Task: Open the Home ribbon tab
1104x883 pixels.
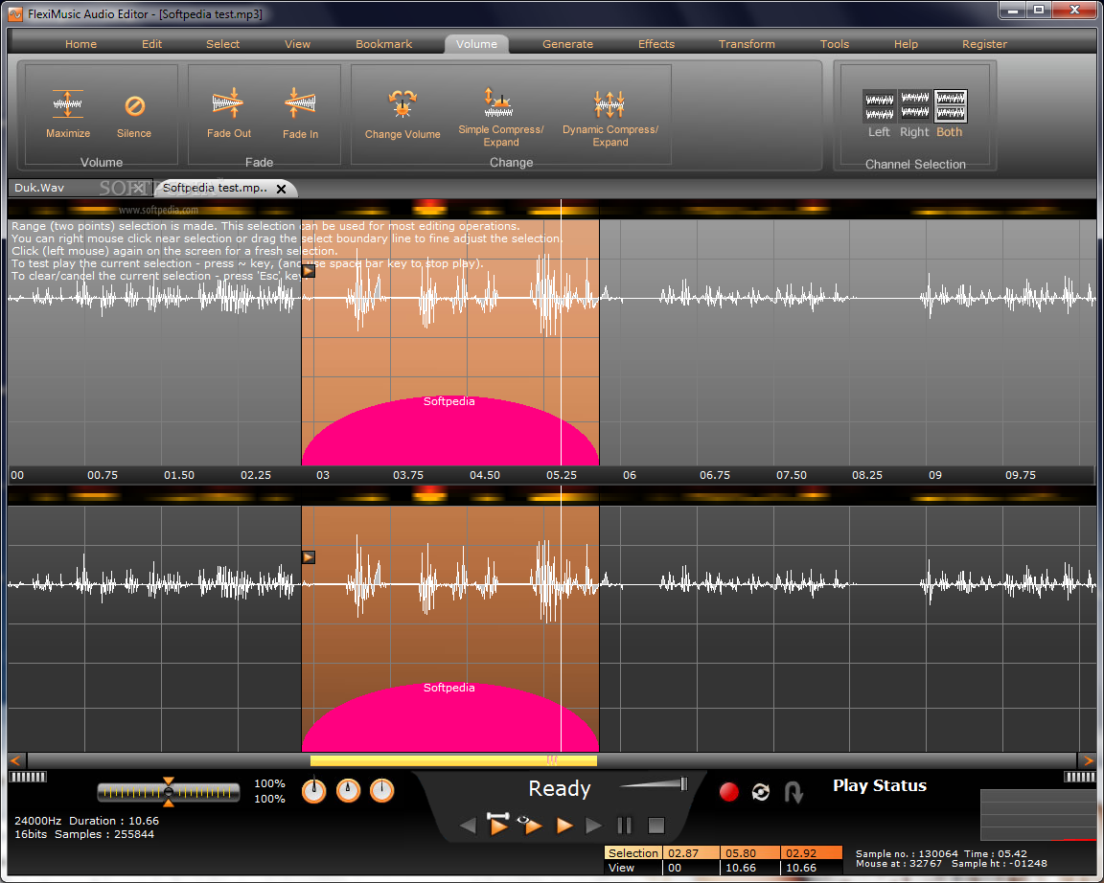Action: (x=80, y=44)
